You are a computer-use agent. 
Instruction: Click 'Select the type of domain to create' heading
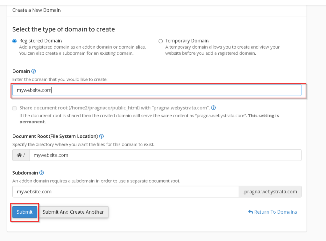click(64, 29)
